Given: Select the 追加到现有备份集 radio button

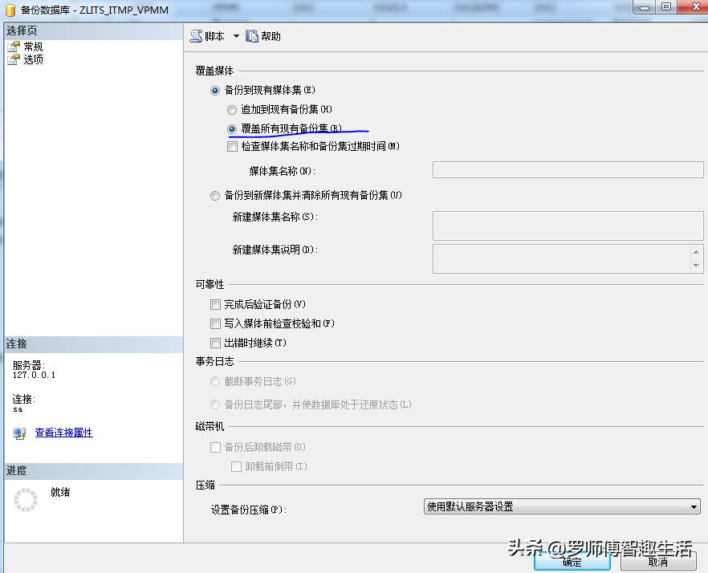Looking at the screenshot, I should pyautogui.click(x=232, y=110).
